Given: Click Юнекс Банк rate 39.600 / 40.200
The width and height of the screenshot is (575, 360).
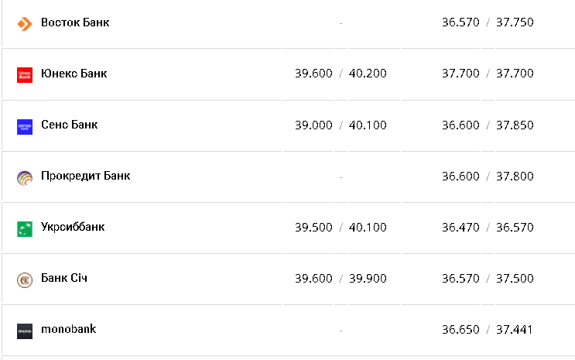Looking at the screenshot, I should (341, 74).
